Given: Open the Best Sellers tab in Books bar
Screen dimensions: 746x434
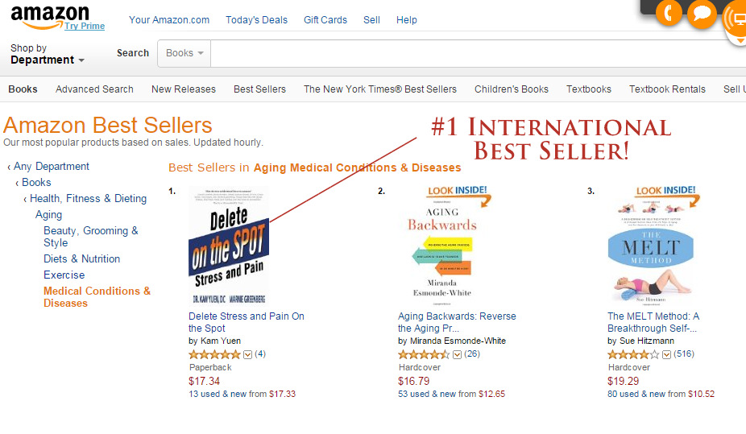Looking at the screenshot, I should [259, 89].
